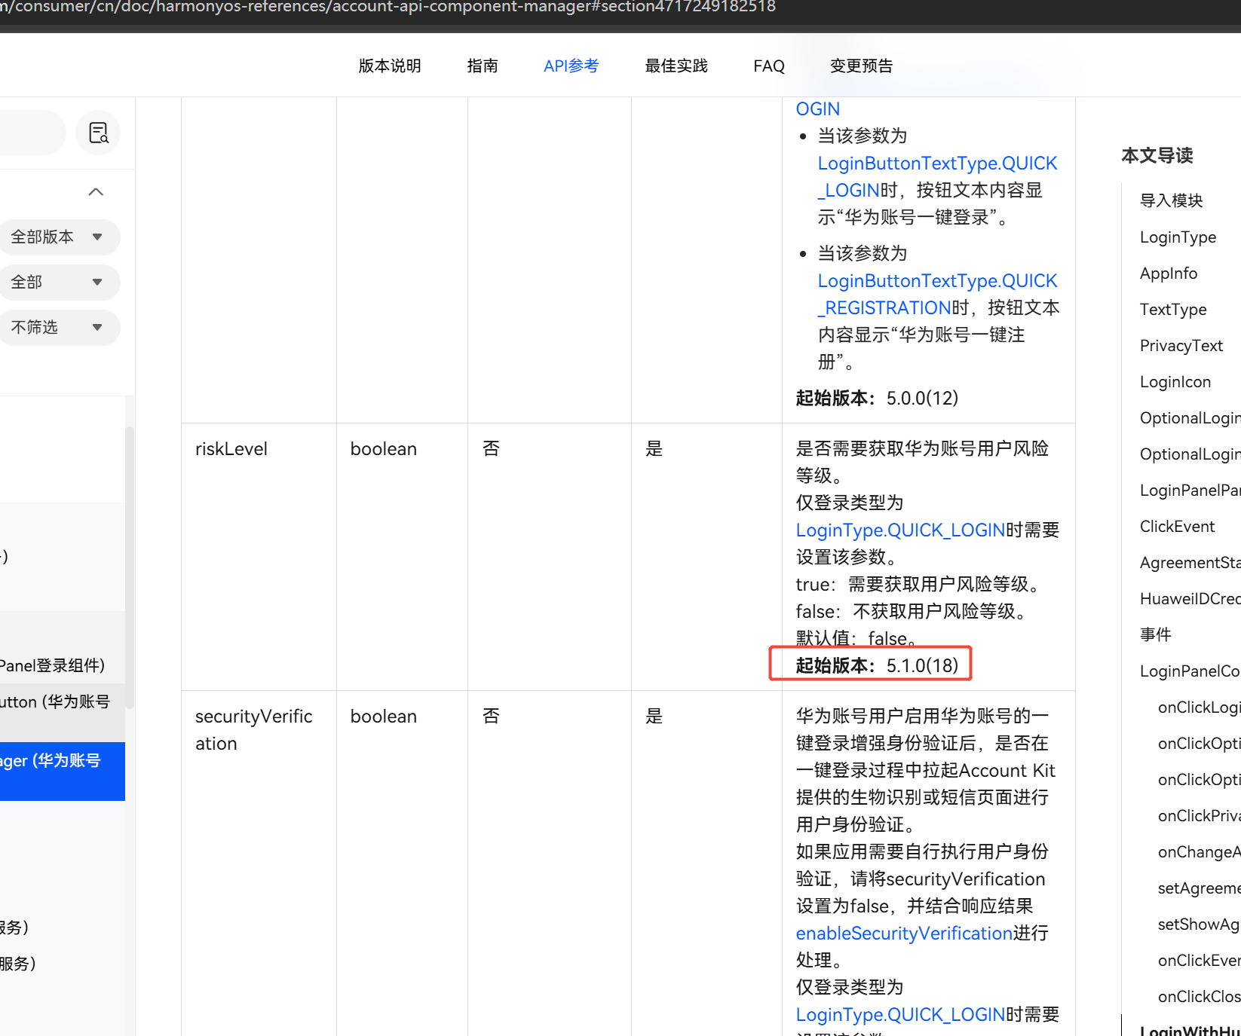Open the 最佳实践 tab
The width and height of the screenshot is (1241, 1036).
tap(676, 66)
